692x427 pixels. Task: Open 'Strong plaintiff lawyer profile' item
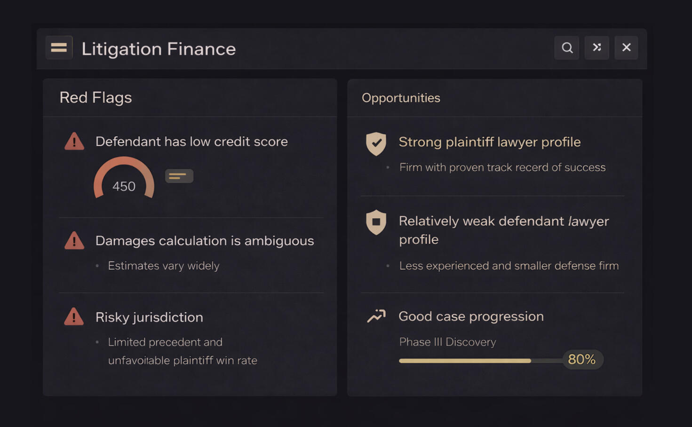[489, 142]
